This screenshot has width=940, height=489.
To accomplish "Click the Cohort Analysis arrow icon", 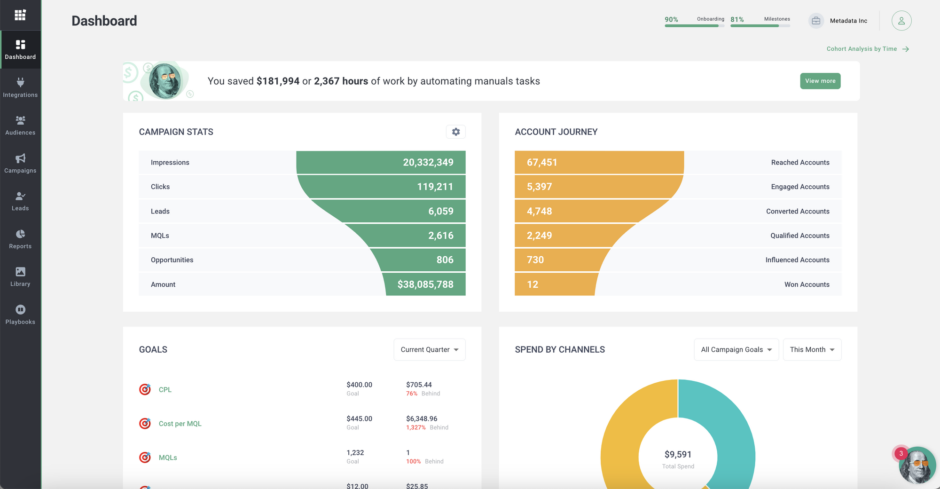I will tap(906, 49).
